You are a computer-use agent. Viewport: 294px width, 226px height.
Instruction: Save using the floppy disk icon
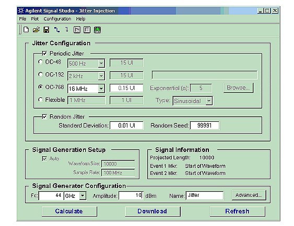point(46,30)
